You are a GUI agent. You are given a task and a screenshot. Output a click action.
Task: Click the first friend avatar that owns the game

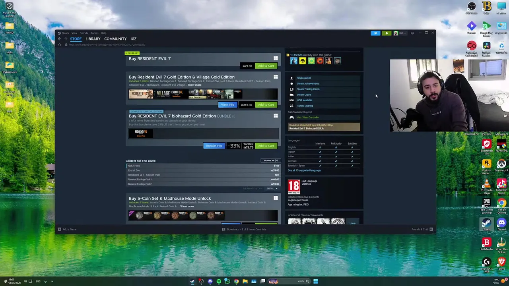pos(293,61)
